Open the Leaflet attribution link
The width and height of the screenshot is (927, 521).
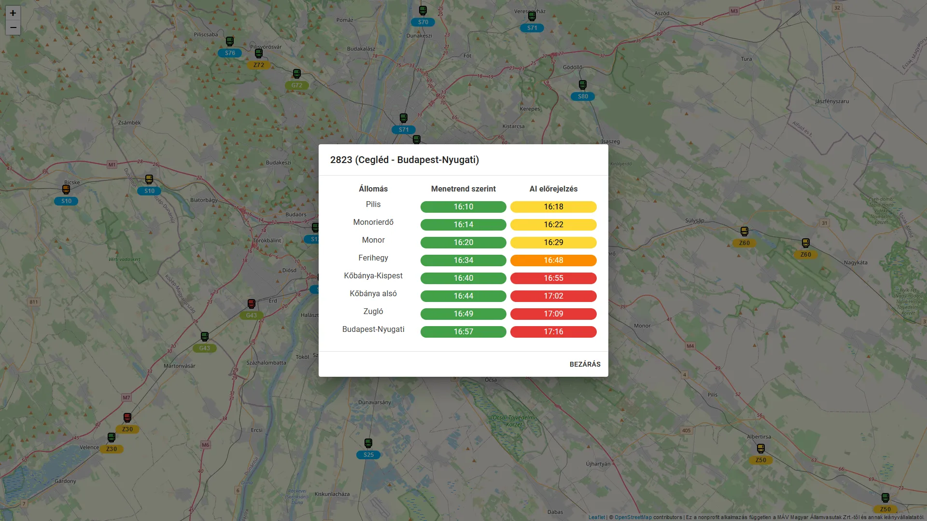pyautogui.click(x=597, y=517)
